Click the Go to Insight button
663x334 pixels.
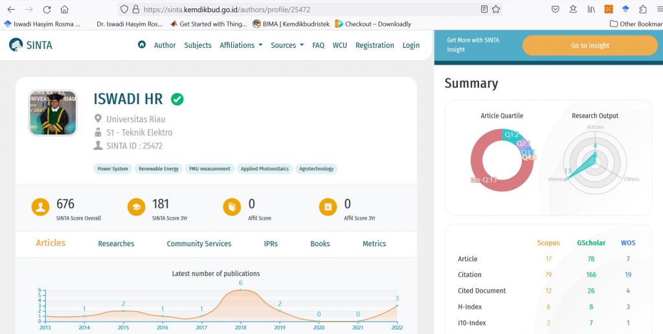[590, 45]
